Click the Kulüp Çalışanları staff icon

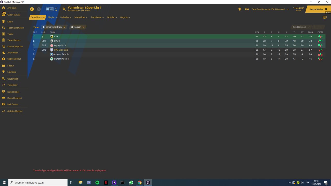pyautogui.click(x=4, y=47)
